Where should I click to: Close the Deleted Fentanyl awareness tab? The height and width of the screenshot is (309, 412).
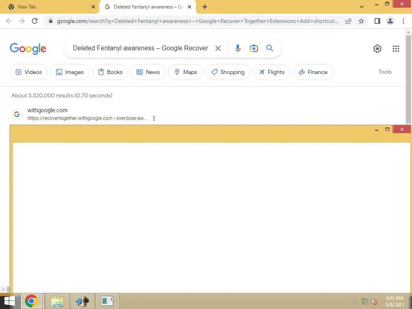pos(190,7)
